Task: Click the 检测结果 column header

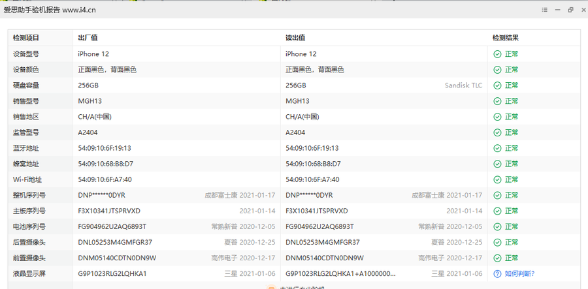Action: pos(506,38)
